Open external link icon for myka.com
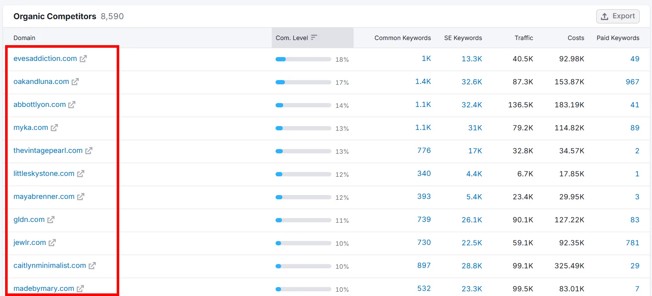This screenshot has height=296, width=652. (55, 128)
